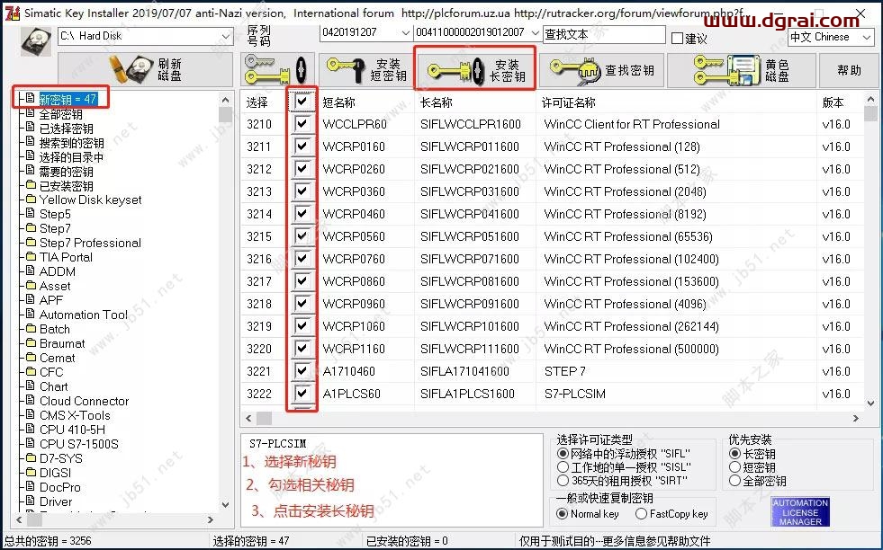This screenshot has width=883, height=550.
Task: Choose the Normal key radio button
Action: click(562, 513)
